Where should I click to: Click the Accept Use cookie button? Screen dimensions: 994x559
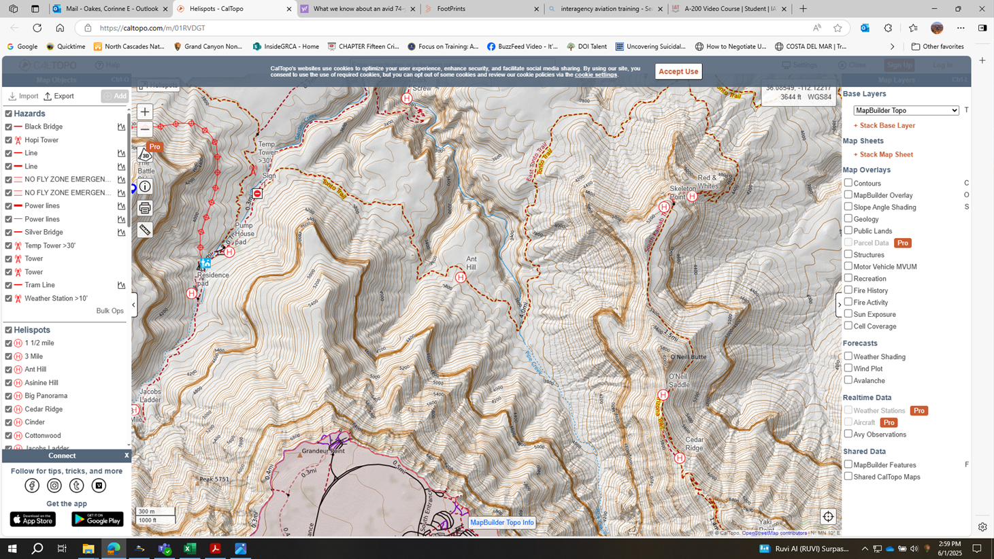(x=678, y=71)
